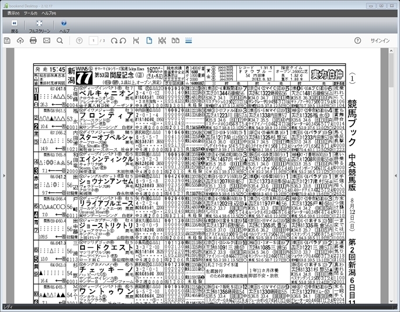This screenshot has width=400, height=312.
Task: Open the ツール menu
Action: coord(31,13)
